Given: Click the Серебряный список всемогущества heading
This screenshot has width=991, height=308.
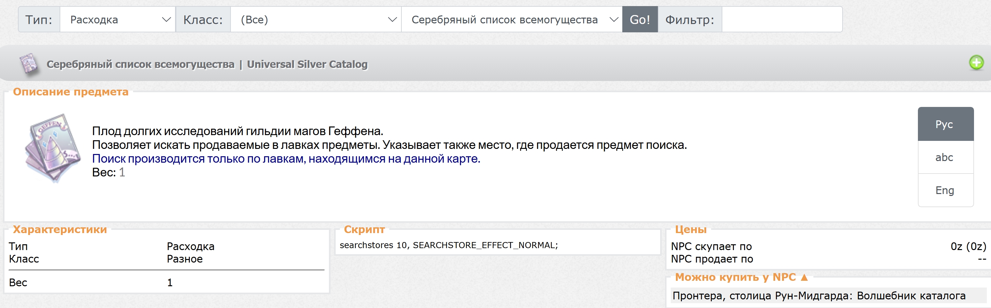Looking at the screenshot, I should [x=140, y=64].
